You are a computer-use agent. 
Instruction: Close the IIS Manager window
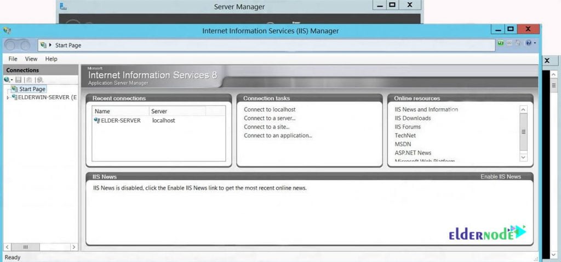pyautogui.click(x=529, y=30)
